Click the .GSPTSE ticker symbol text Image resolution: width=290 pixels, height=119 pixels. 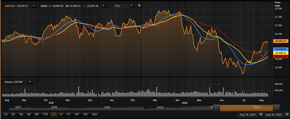9,6
